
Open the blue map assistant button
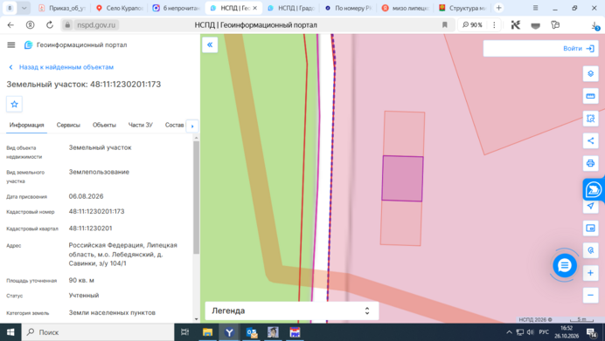point(594,189)
